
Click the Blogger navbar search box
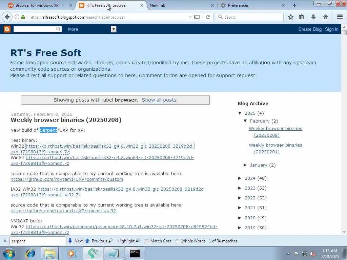pos(35,29)
